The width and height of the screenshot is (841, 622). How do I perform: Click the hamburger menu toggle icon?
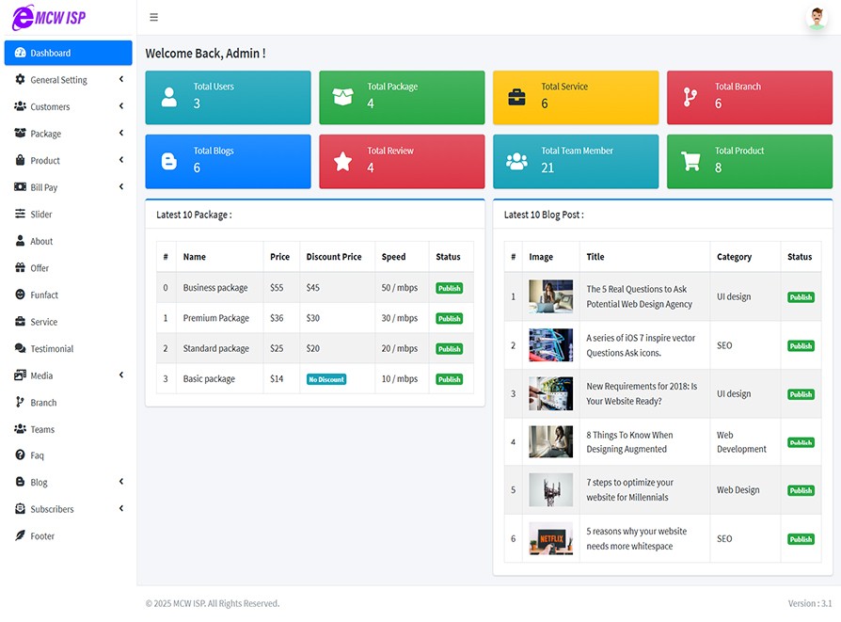[153, 17]
